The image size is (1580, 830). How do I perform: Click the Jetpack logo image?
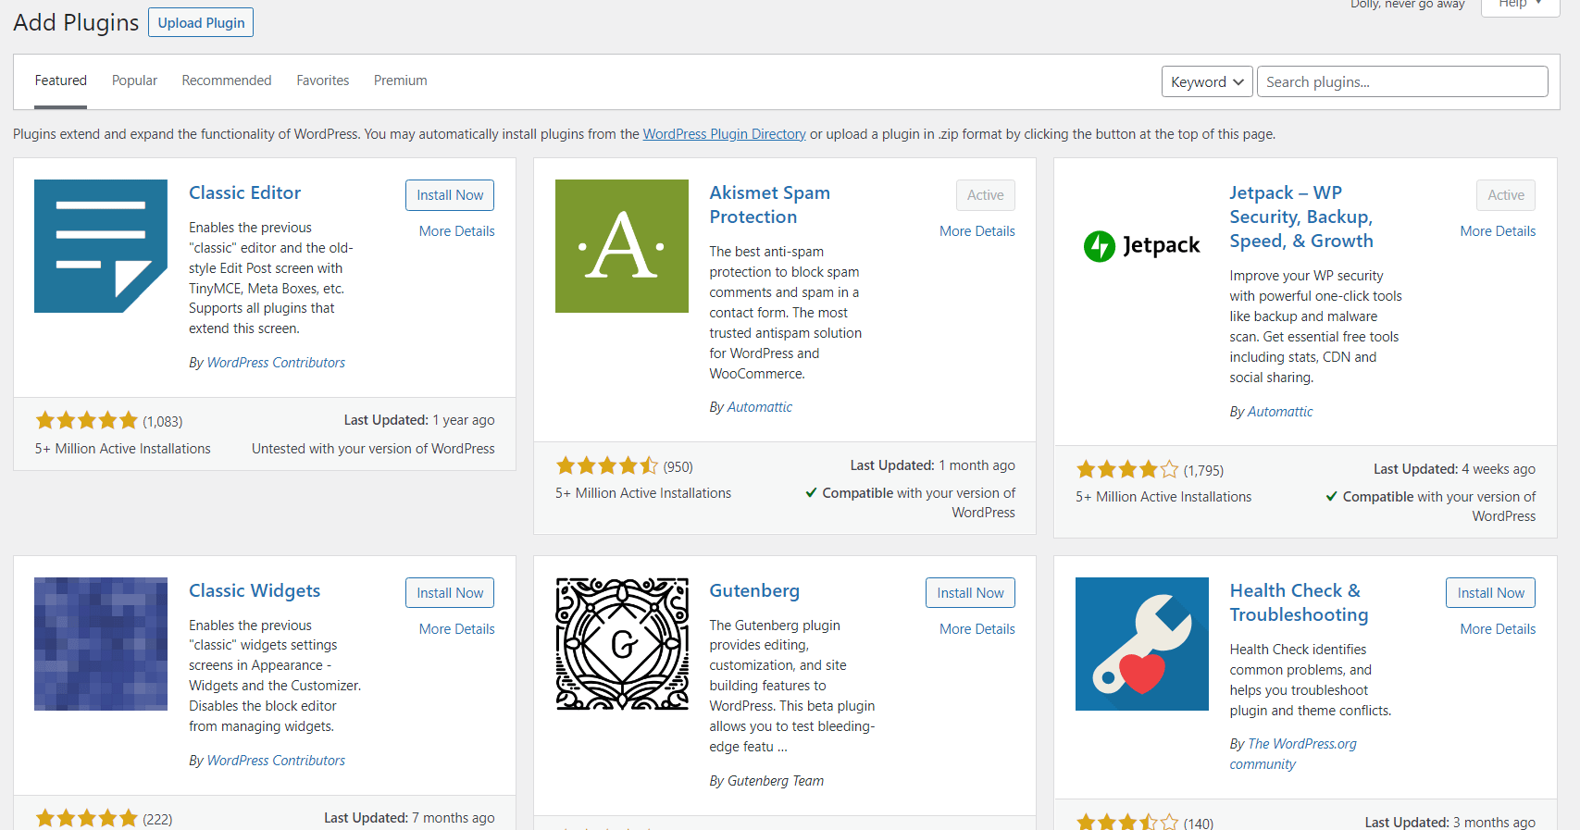1142,246
